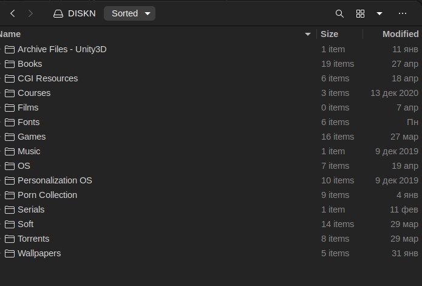Click the 11 фев date of Serials
This screenshot has height=286, width=422.
pos(404,209)
